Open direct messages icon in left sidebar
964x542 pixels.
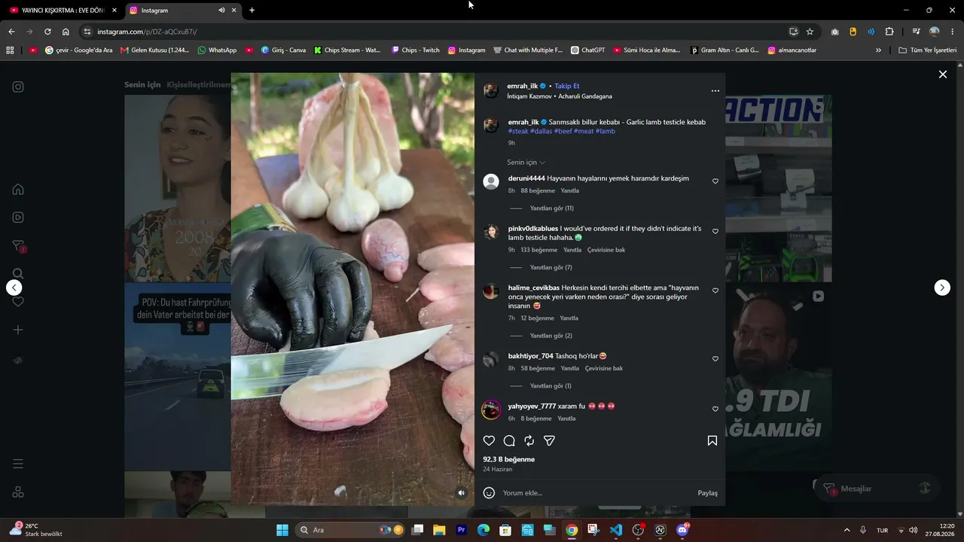point(18,246)
